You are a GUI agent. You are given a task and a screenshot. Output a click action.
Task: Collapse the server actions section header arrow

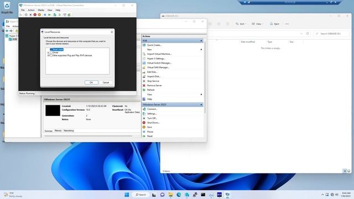201,40
